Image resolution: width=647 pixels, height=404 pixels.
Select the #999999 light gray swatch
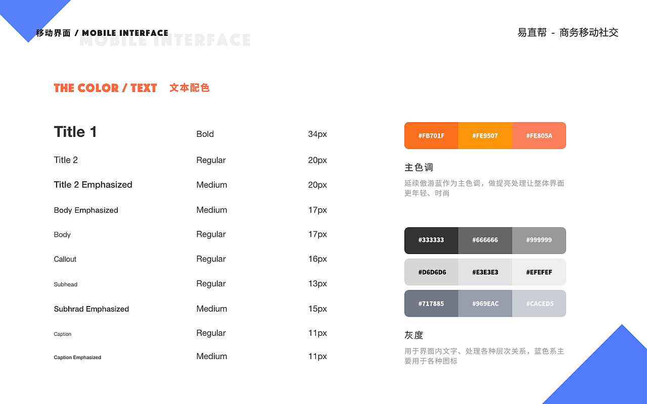(x=539, y=240)
